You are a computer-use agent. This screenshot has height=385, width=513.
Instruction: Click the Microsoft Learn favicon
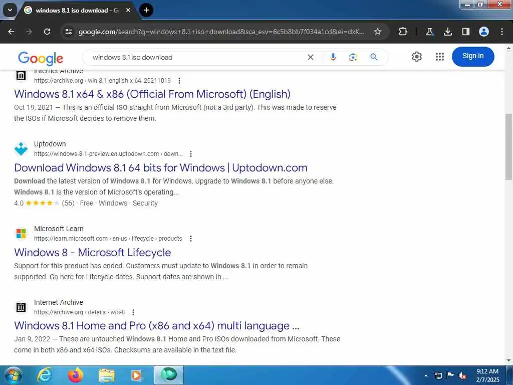[x=21, y=234]
